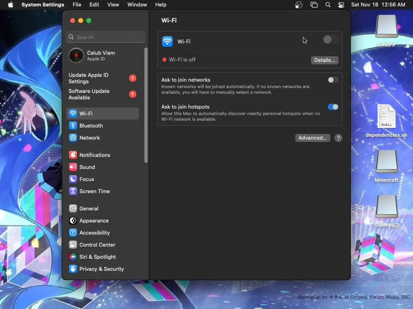Click the Wi-Fi Details... button

pos(325,60)
